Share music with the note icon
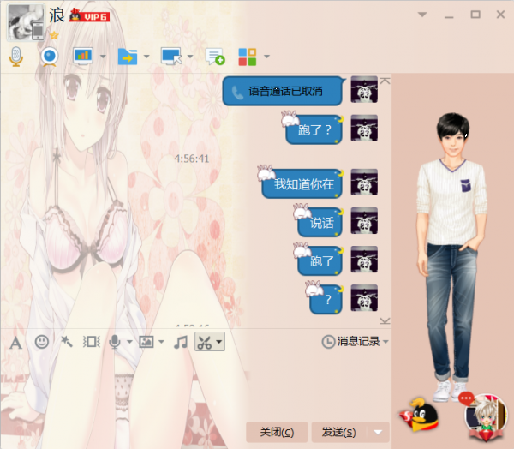Image resolution: width=514 pixels, height=449 pixels. click(x=181, y=342)
